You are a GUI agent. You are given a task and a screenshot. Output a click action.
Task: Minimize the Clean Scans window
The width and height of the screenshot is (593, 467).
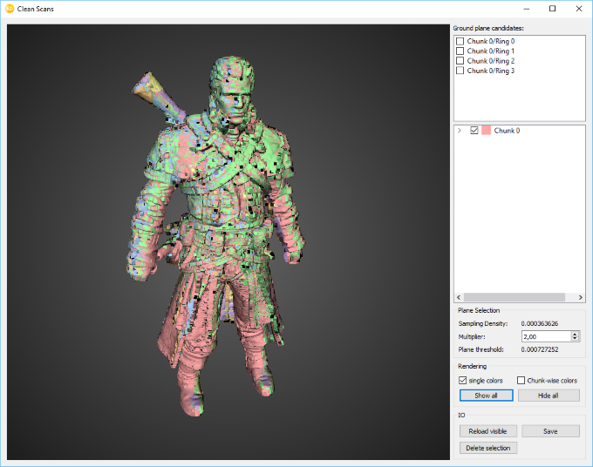pos(525,9)
